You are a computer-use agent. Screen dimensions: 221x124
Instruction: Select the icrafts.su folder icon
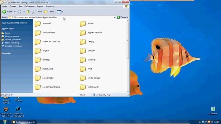click(x=38, y=60)
